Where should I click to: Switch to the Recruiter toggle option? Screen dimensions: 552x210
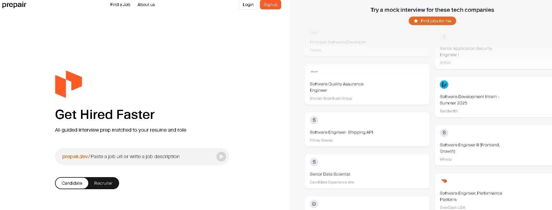pyautogui.click(x=103, y=183)
